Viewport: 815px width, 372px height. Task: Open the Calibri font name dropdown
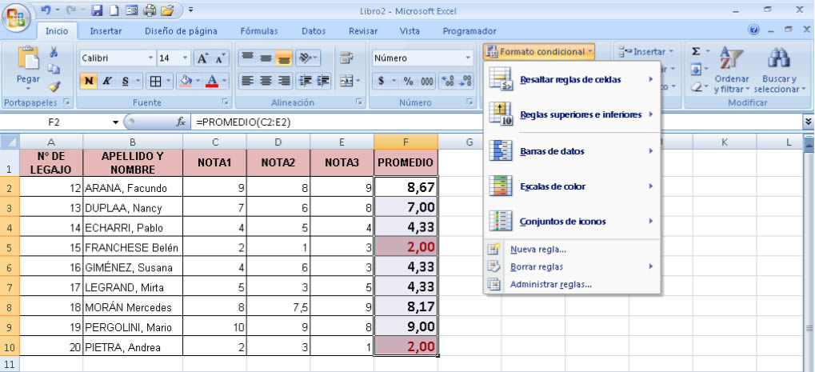[x=151, y=58]
